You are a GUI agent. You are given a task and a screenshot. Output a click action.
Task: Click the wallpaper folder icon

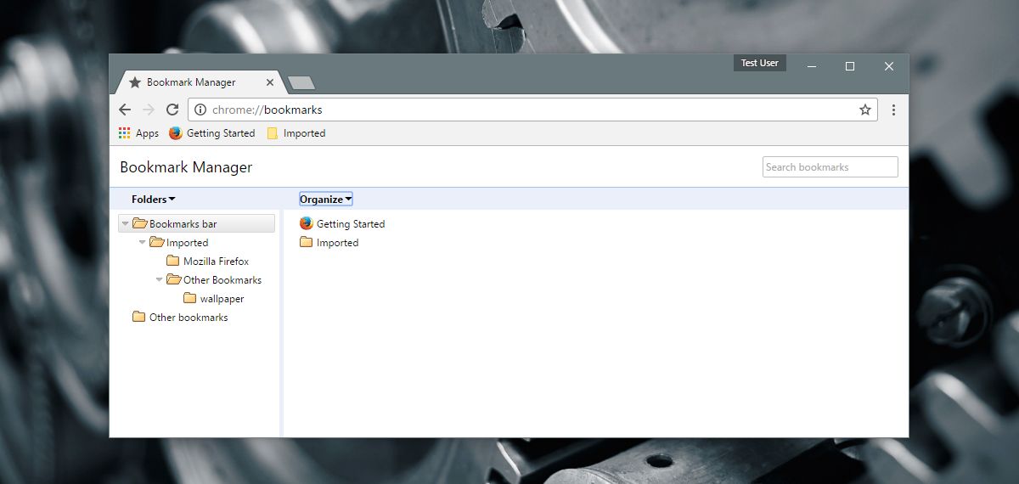click(190, 299)
